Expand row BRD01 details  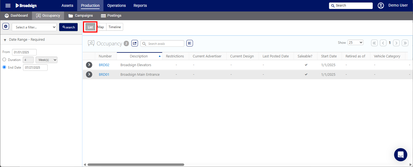click(89, 74)
